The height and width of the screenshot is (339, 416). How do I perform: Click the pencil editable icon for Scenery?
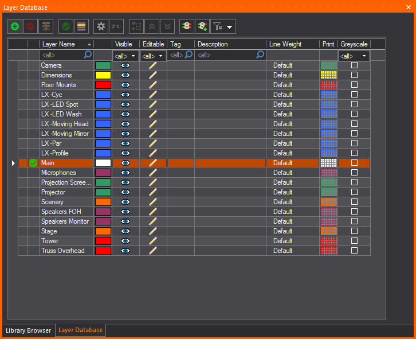[x=153, y=202]
